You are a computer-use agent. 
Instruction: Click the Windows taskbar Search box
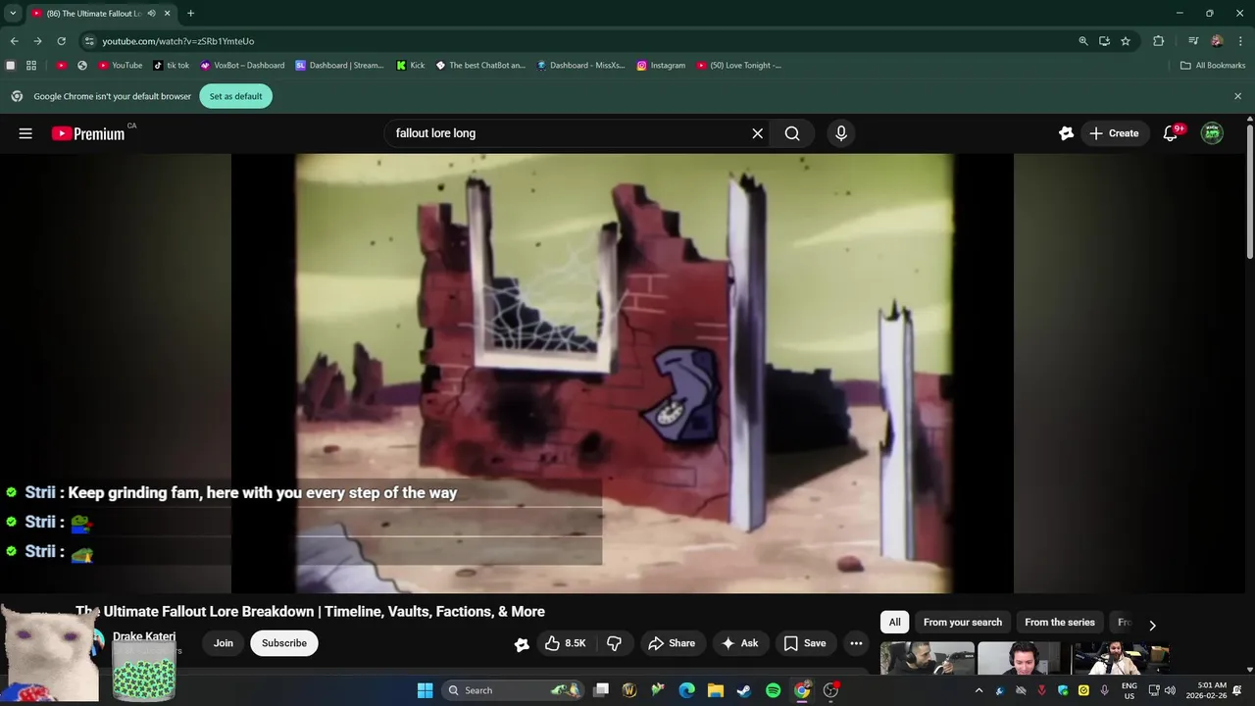tap(512, 690)
